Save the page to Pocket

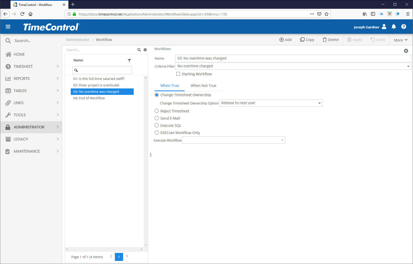(319, 14)
